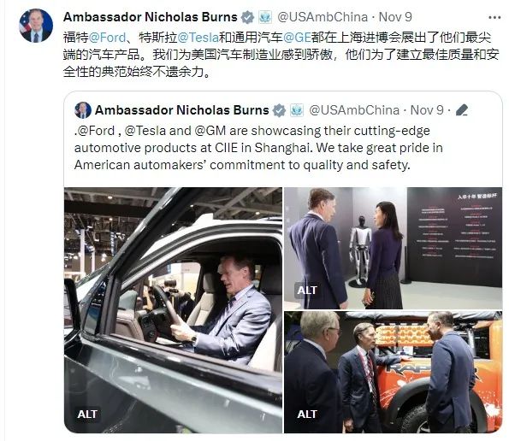This screenshot has width=509, height=441.
Task: Open quoted tweet by clicking its English text
Action: coord(258,148)
